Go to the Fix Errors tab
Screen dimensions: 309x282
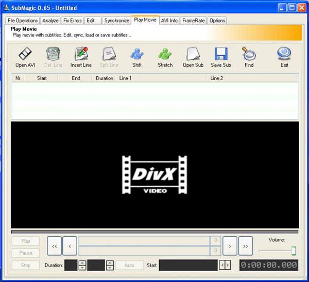[x=72, y=21]
